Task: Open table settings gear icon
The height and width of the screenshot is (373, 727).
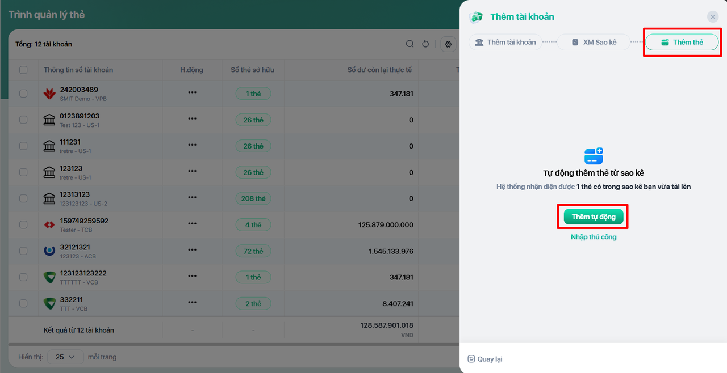Action: pyautogui.click(x=449, y=44)
